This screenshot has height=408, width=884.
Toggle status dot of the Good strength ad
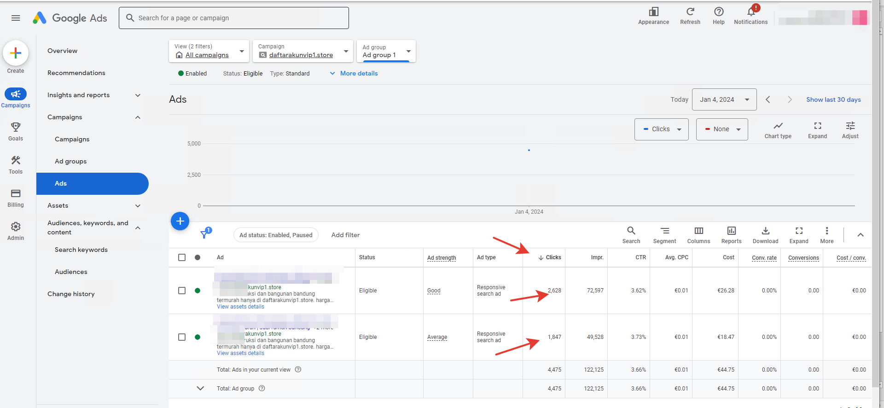[x=198, y=291]
